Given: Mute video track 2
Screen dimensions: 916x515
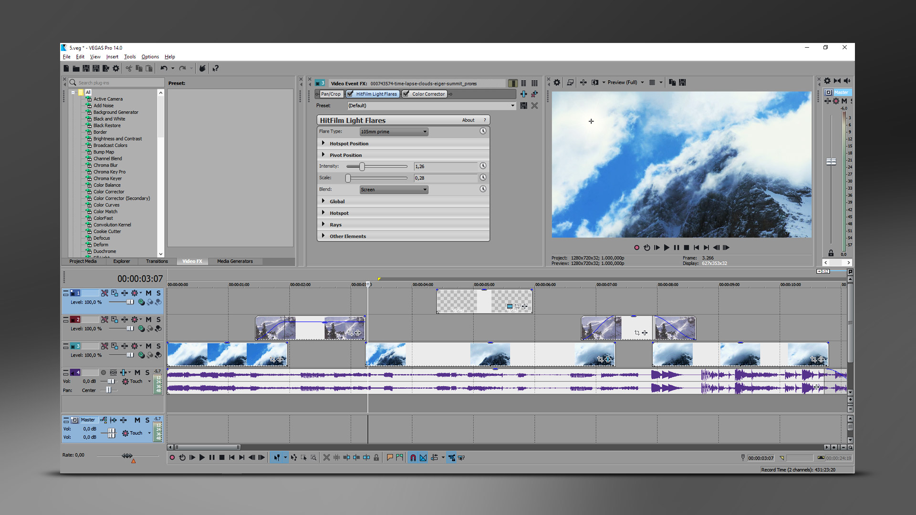Looking at the screenshot, I should coord(148,319).
